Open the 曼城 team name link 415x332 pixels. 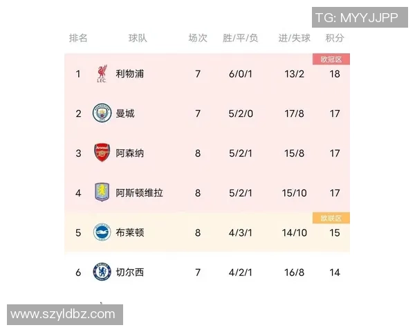125,113
